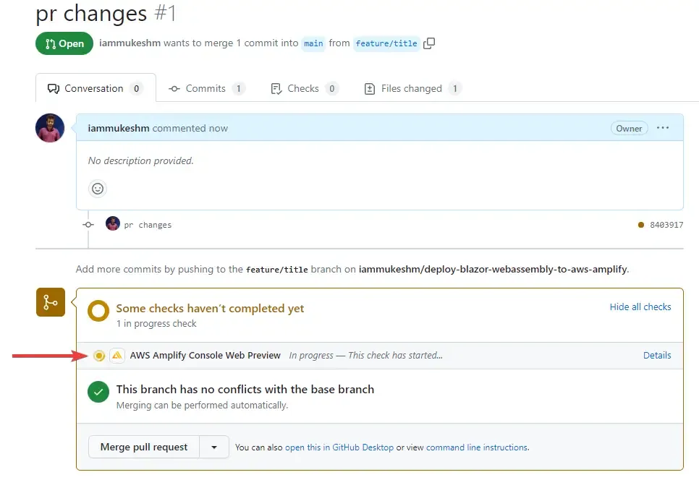699x480 pixels.
Task: Click the smiley emoji reaction icon
Action: 98,188
